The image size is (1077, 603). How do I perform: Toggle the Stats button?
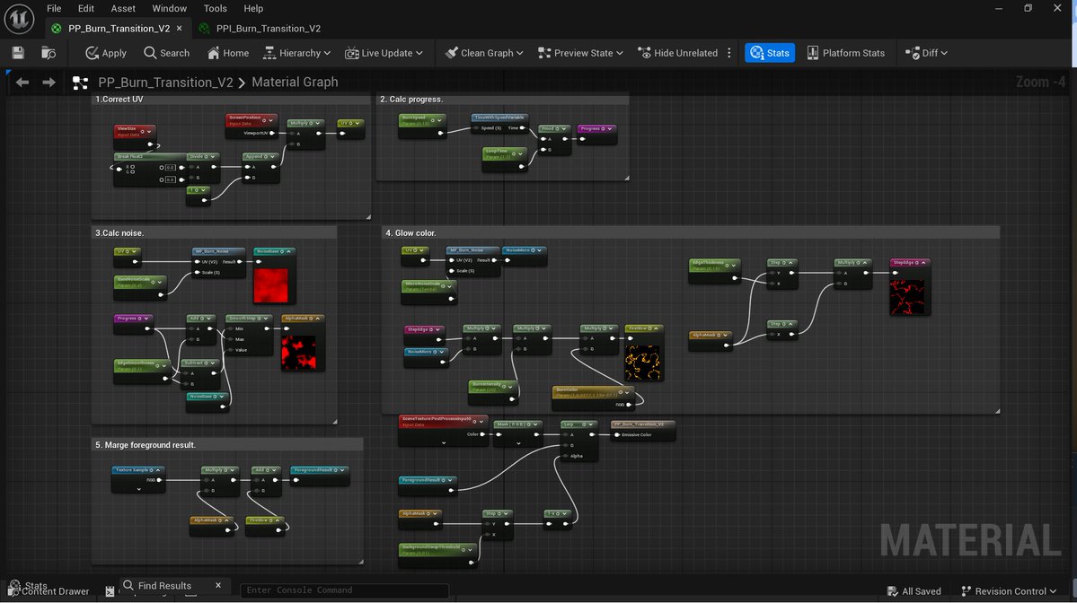click(x=770, y=53)
